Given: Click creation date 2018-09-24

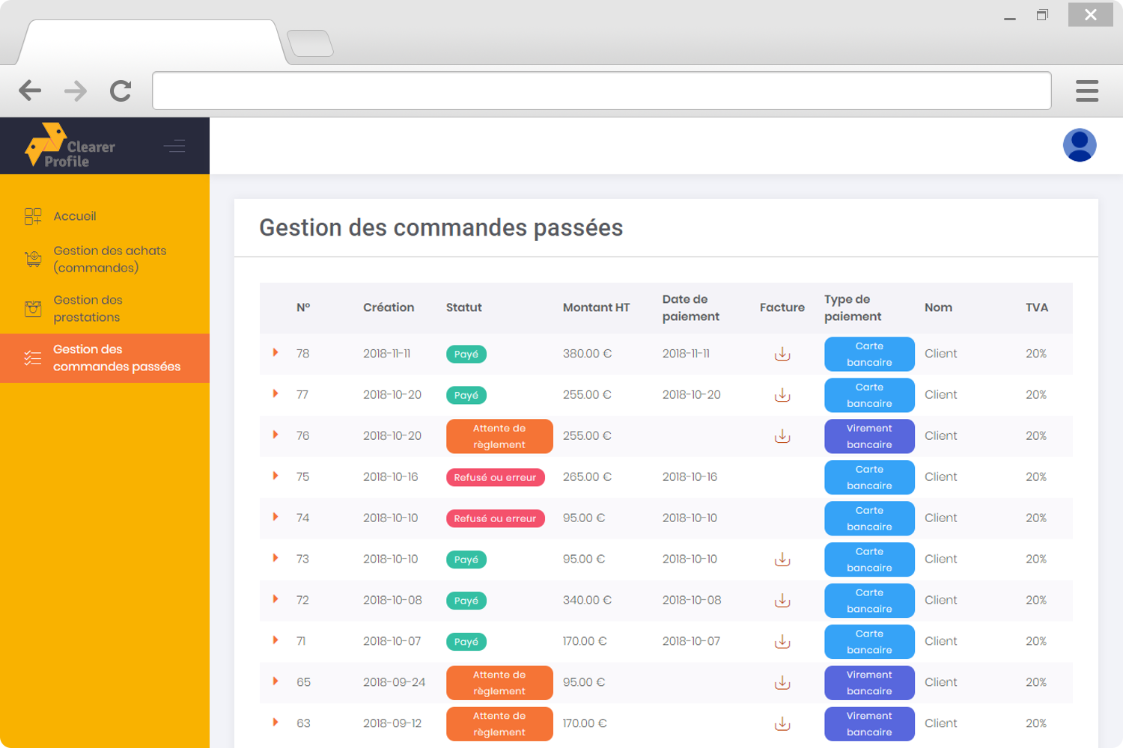Looking at the screenshot, I should 395,683.
